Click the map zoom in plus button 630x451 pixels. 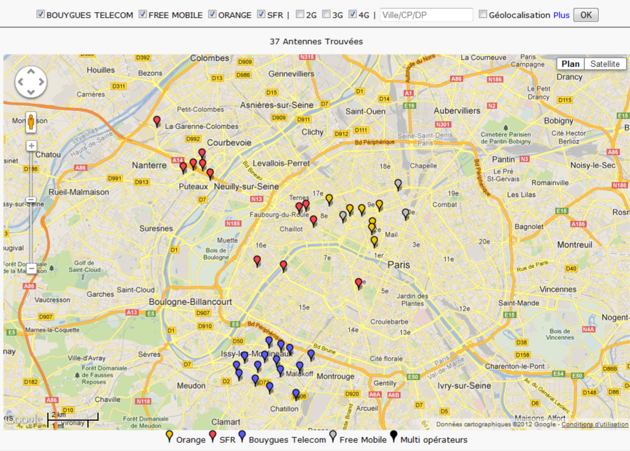(x=31, y=146)
